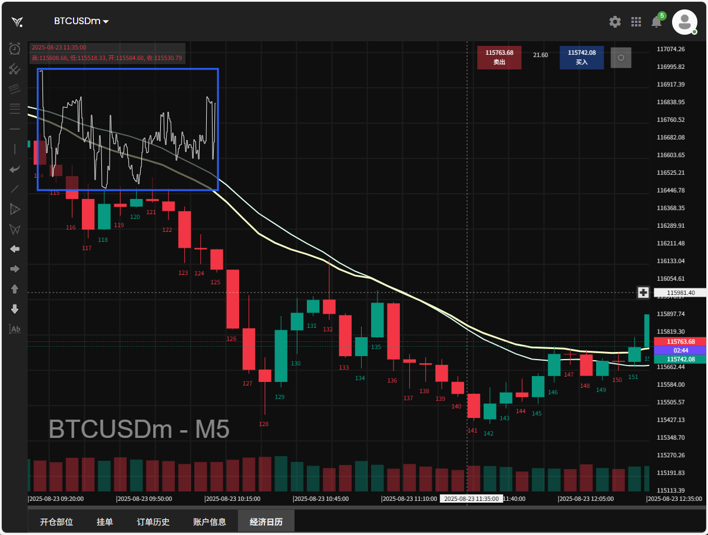
Task: Select the text label 'Ab' tool
Action: (15, 329)
